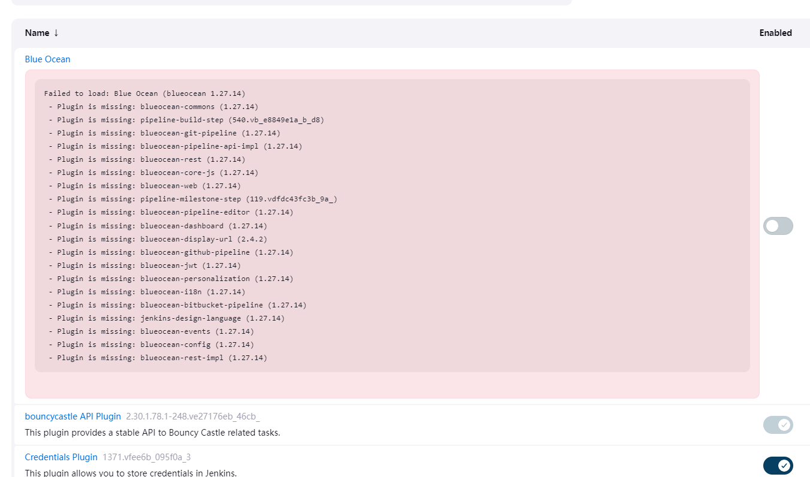Click the missing blueocean-events line
810x477 pixels.
151,331
